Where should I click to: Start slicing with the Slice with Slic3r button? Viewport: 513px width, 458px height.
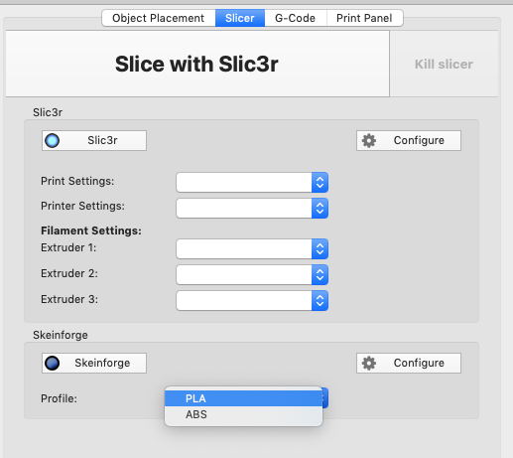(x=197, y=64)
